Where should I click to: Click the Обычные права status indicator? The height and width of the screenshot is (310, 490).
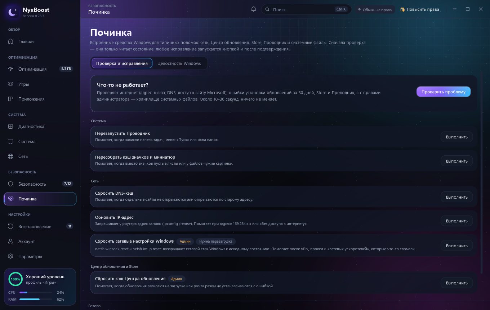[375, 9]
